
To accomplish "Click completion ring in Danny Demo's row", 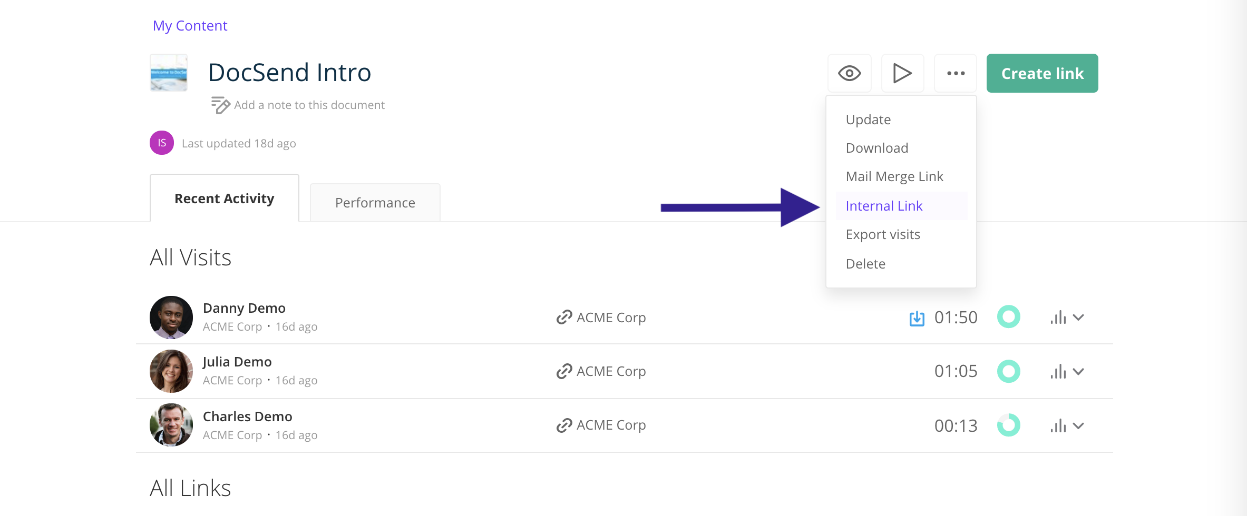I will [x=1009, y=317].
